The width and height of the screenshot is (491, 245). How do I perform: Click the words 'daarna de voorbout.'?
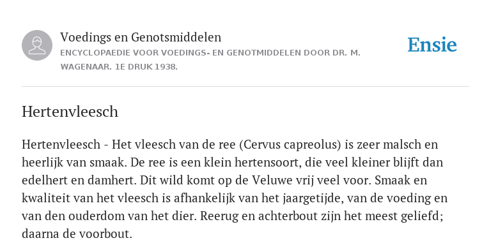(x=77, y=234)
